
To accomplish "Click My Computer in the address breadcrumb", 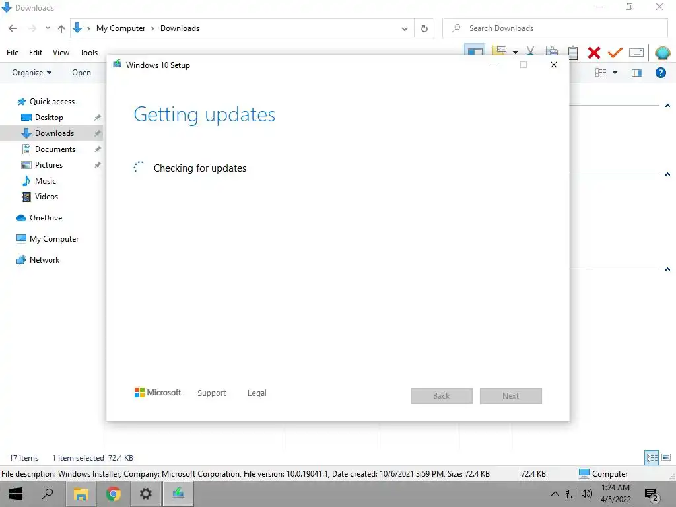I will (x=121, y=28).
